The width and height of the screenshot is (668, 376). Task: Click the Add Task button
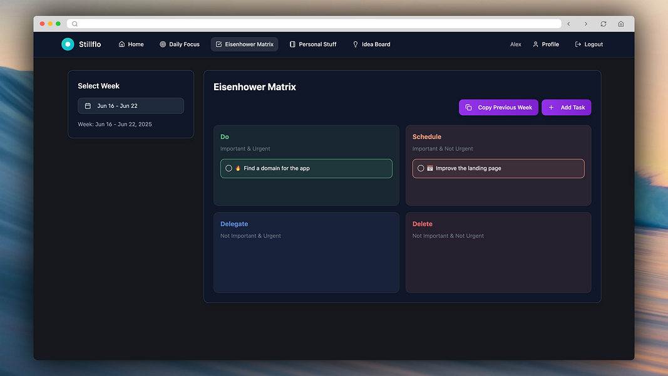coord(566,107)
